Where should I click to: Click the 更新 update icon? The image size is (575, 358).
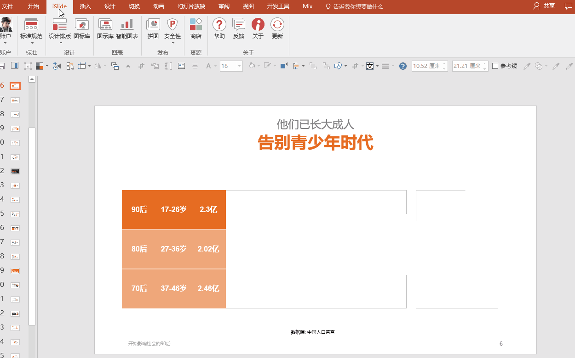tap(277, 24)
